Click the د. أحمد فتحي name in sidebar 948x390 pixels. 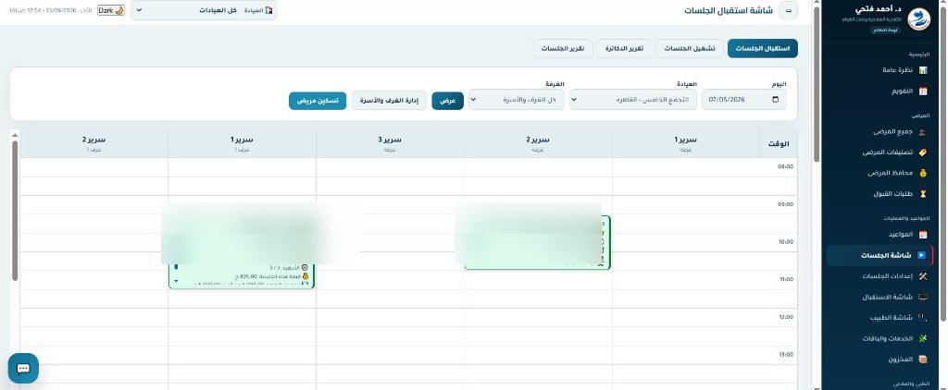(879, 9)
